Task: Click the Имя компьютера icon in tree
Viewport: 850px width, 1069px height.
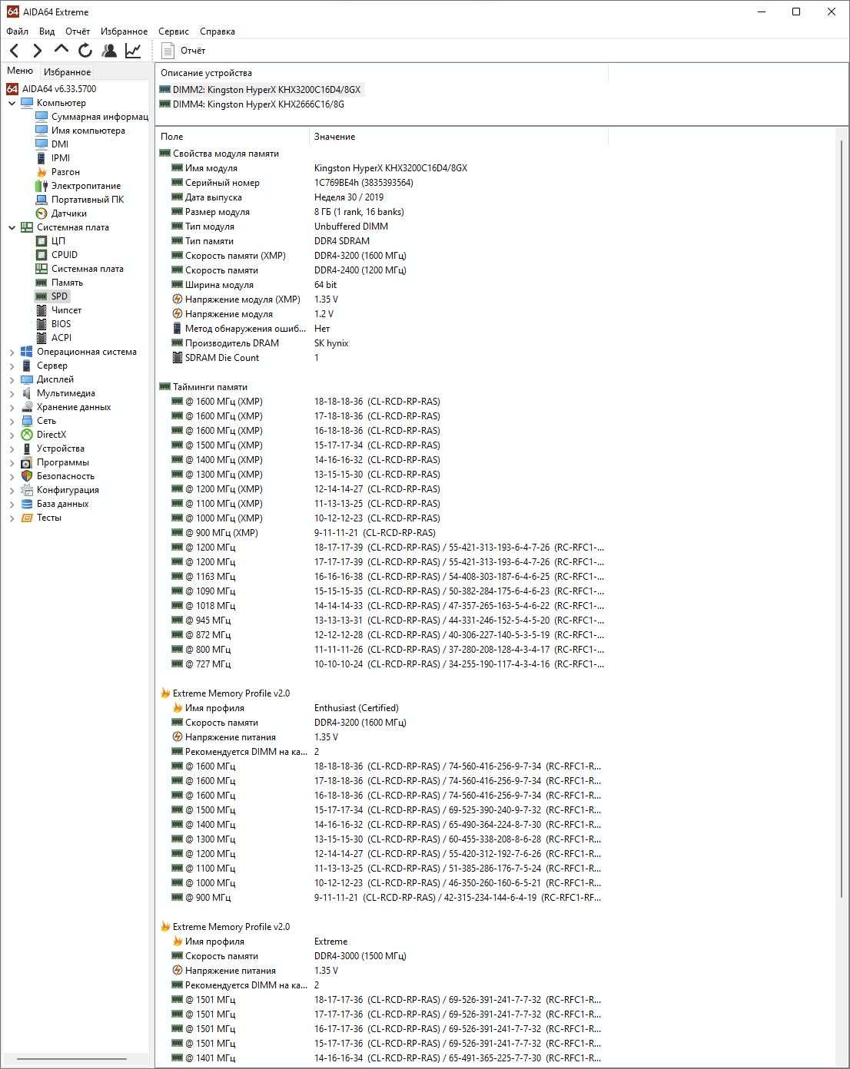Action: coord(42,131)
